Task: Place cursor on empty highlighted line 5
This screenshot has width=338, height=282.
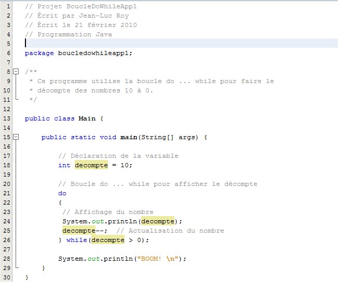Action: [181, 43]
